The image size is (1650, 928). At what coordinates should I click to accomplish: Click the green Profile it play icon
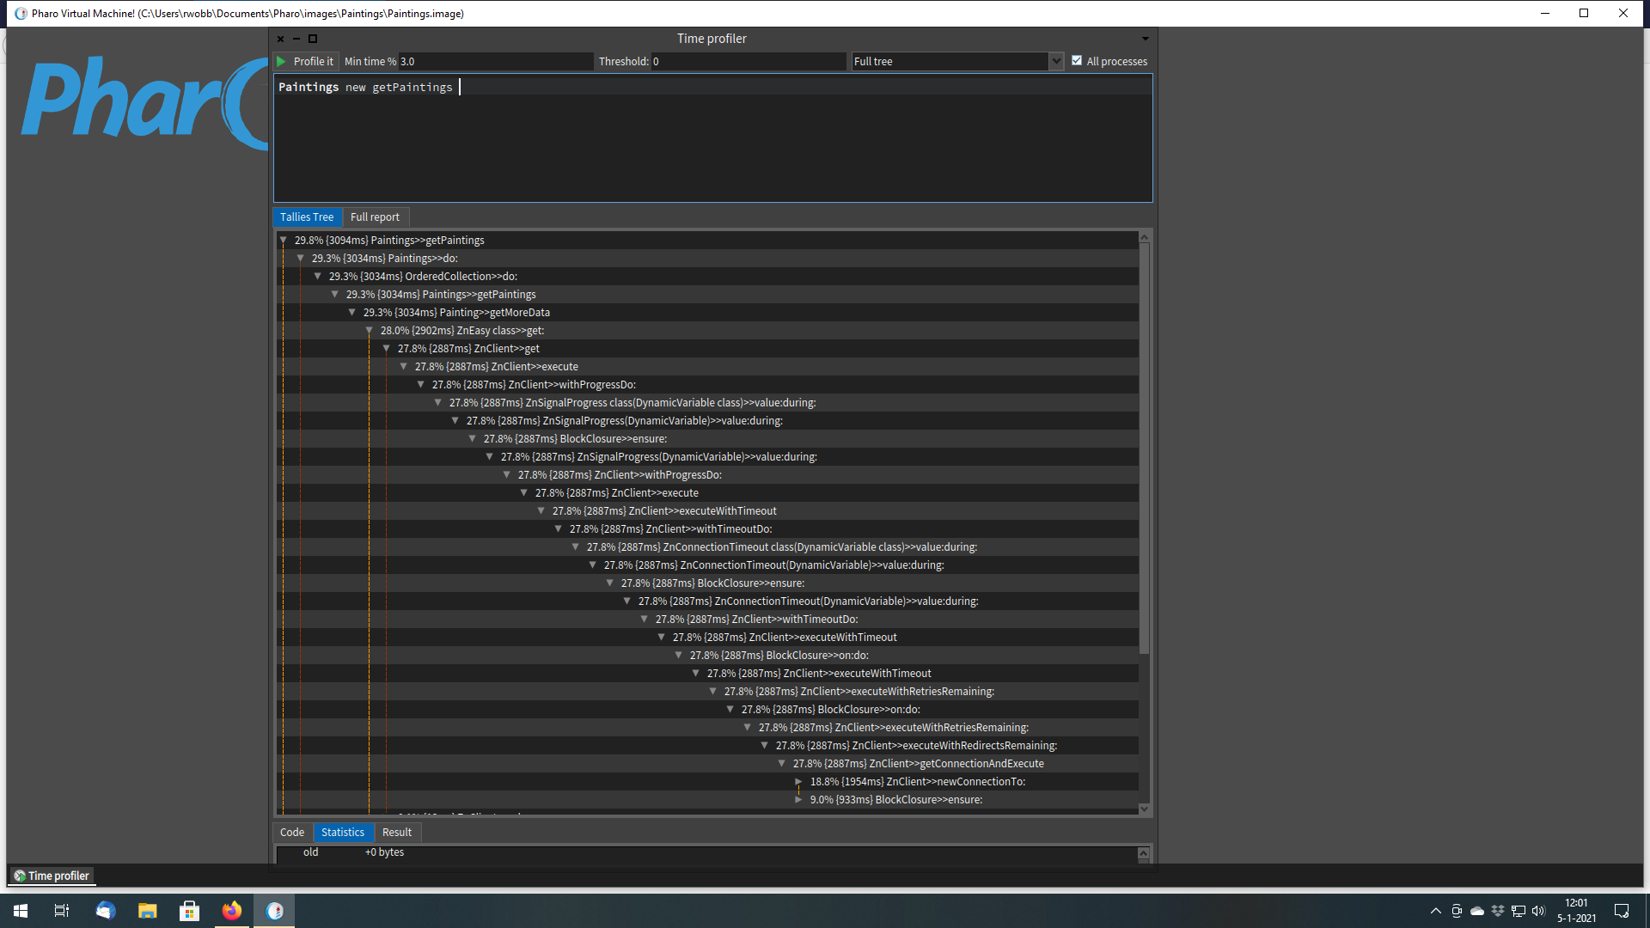coord(281,61)
